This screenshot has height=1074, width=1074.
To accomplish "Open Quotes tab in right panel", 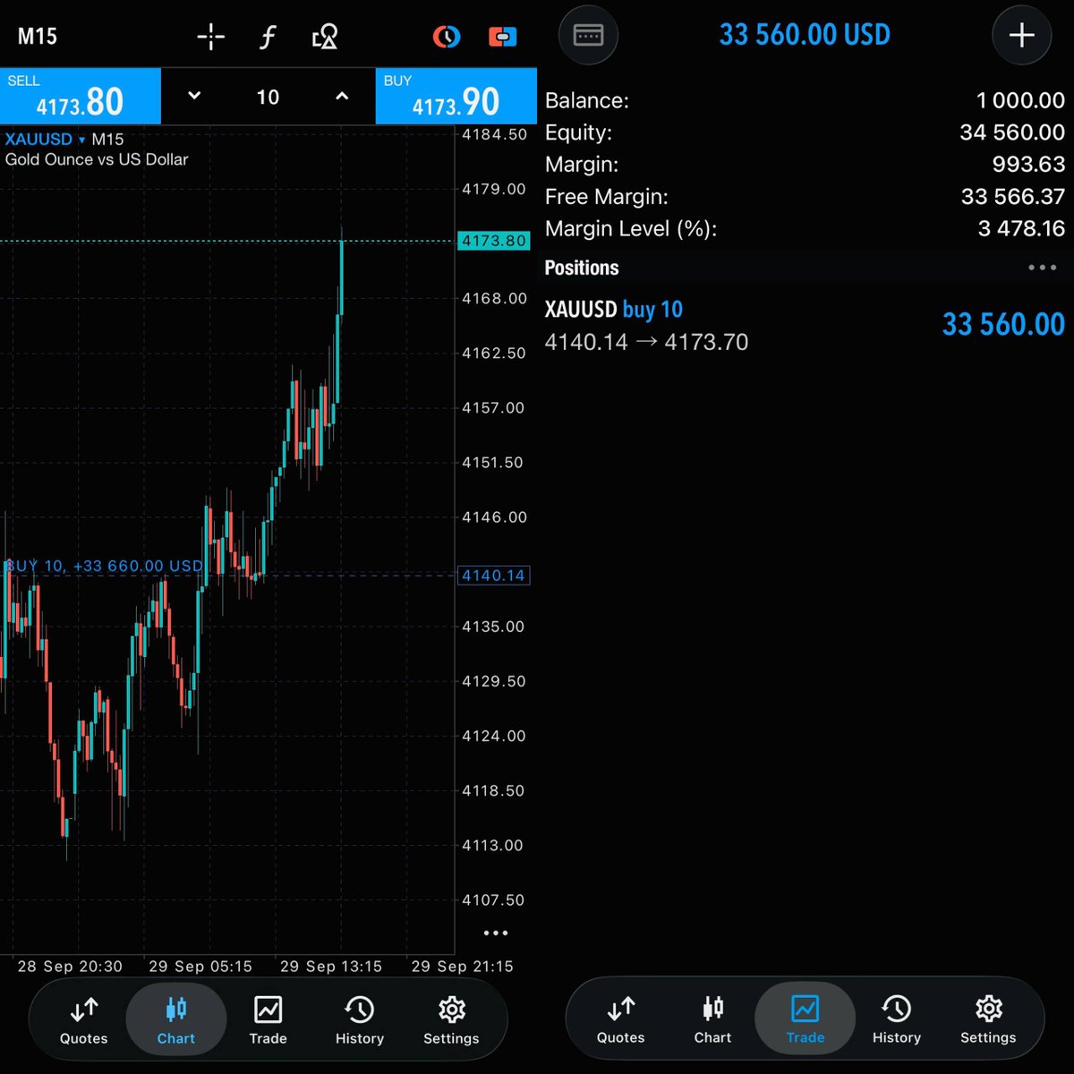I will click(x=621, y=1020).
